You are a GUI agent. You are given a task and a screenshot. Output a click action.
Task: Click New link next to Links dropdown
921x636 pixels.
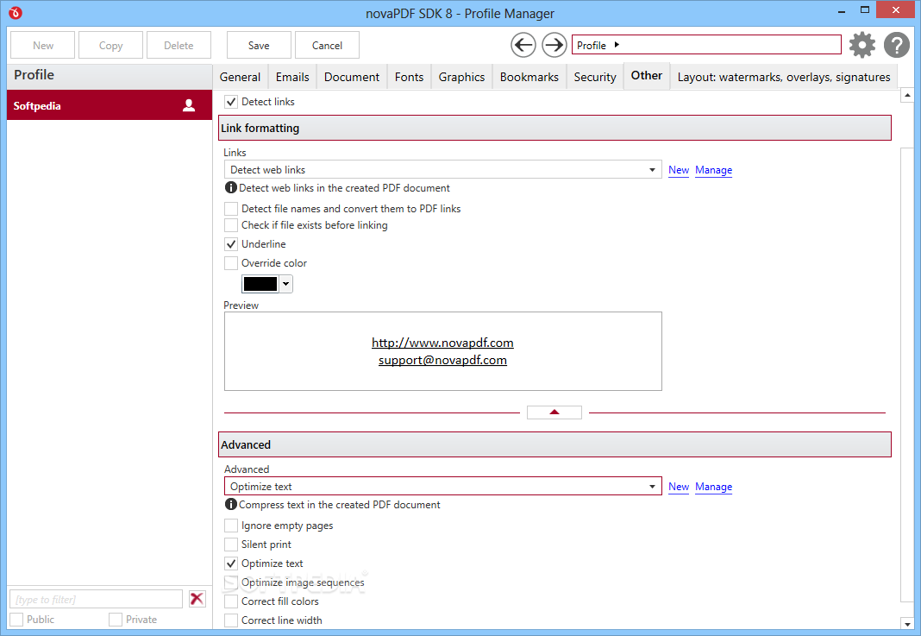(x=679, y=170)
